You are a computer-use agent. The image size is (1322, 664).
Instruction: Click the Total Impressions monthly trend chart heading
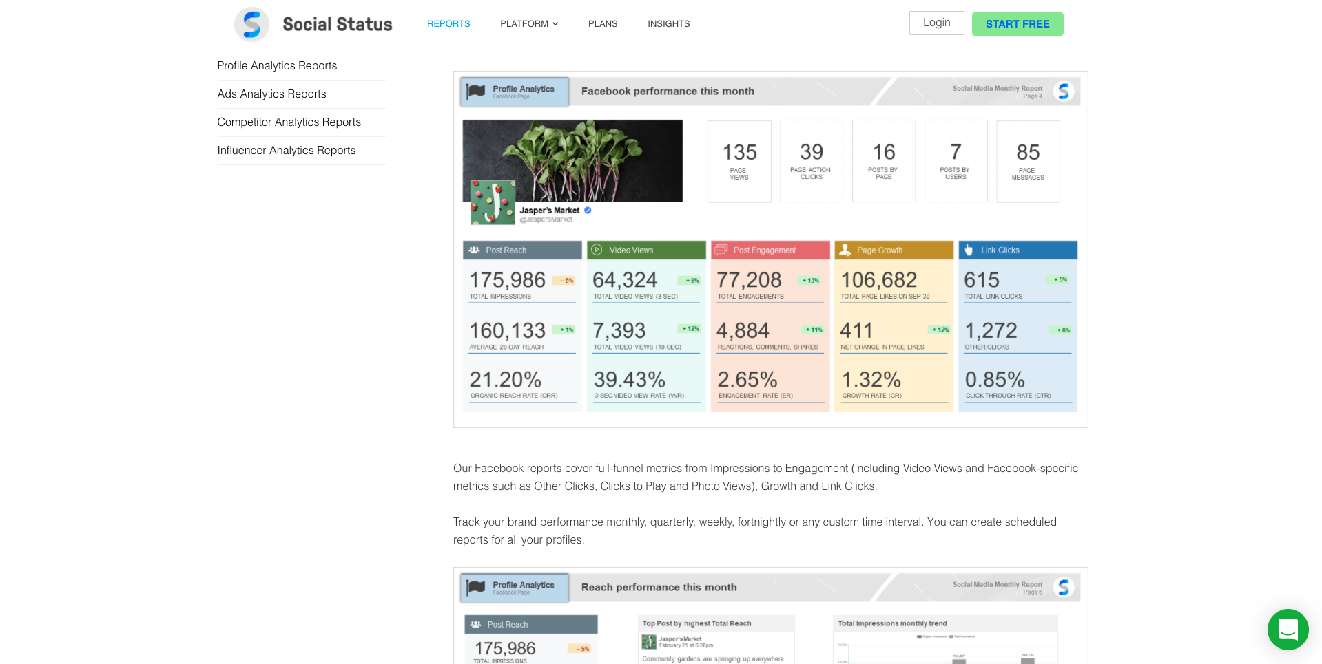pyautogui.click(x=892, y=623)
